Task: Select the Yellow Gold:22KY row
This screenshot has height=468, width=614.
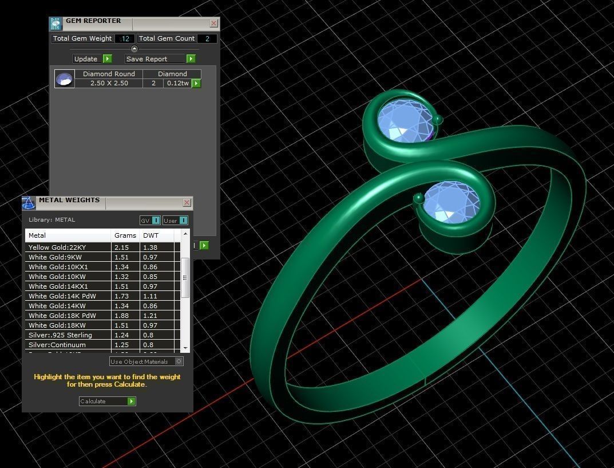Action: 102,247
